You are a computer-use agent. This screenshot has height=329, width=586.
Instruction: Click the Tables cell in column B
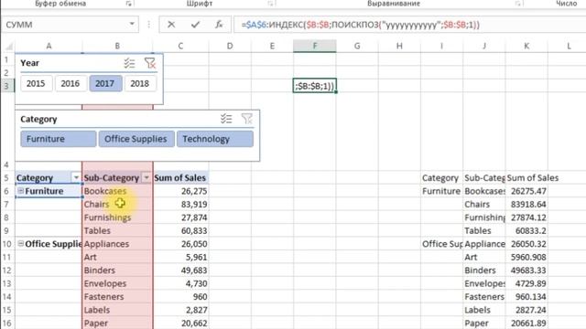pos(117,230)
